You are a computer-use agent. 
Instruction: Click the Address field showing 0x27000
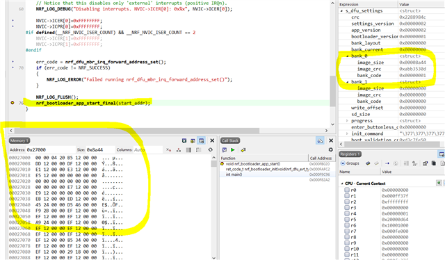[x=50, y=149]
